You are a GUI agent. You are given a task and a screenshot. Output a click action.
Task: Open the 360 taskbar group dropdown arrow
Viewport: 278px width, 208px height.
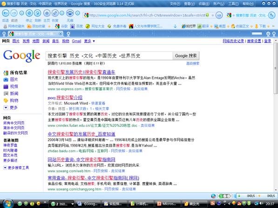pos(72,204)
